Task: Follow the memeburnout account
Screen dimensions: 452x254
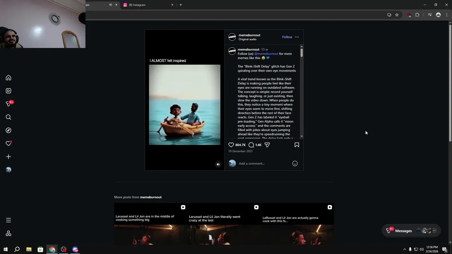Action: pos(287,37)
